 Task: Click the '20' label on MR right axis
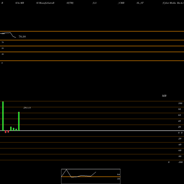[180, 127]
